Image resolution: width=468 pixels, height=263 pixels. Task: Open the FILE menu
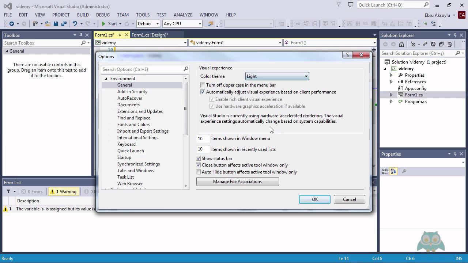click(8, 15)
